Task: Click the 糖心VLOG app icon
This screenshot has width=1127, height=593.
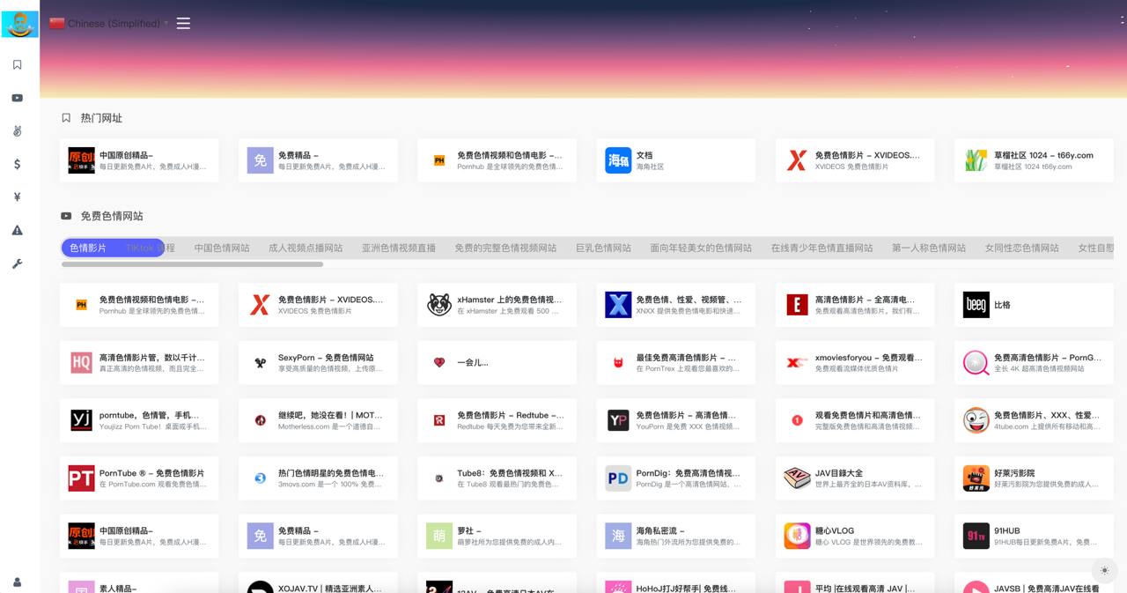Action: point(797,536)
